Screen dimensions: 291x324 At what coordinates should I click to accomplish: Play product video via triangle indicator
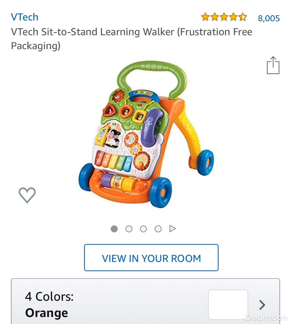(x=172, y=229)
